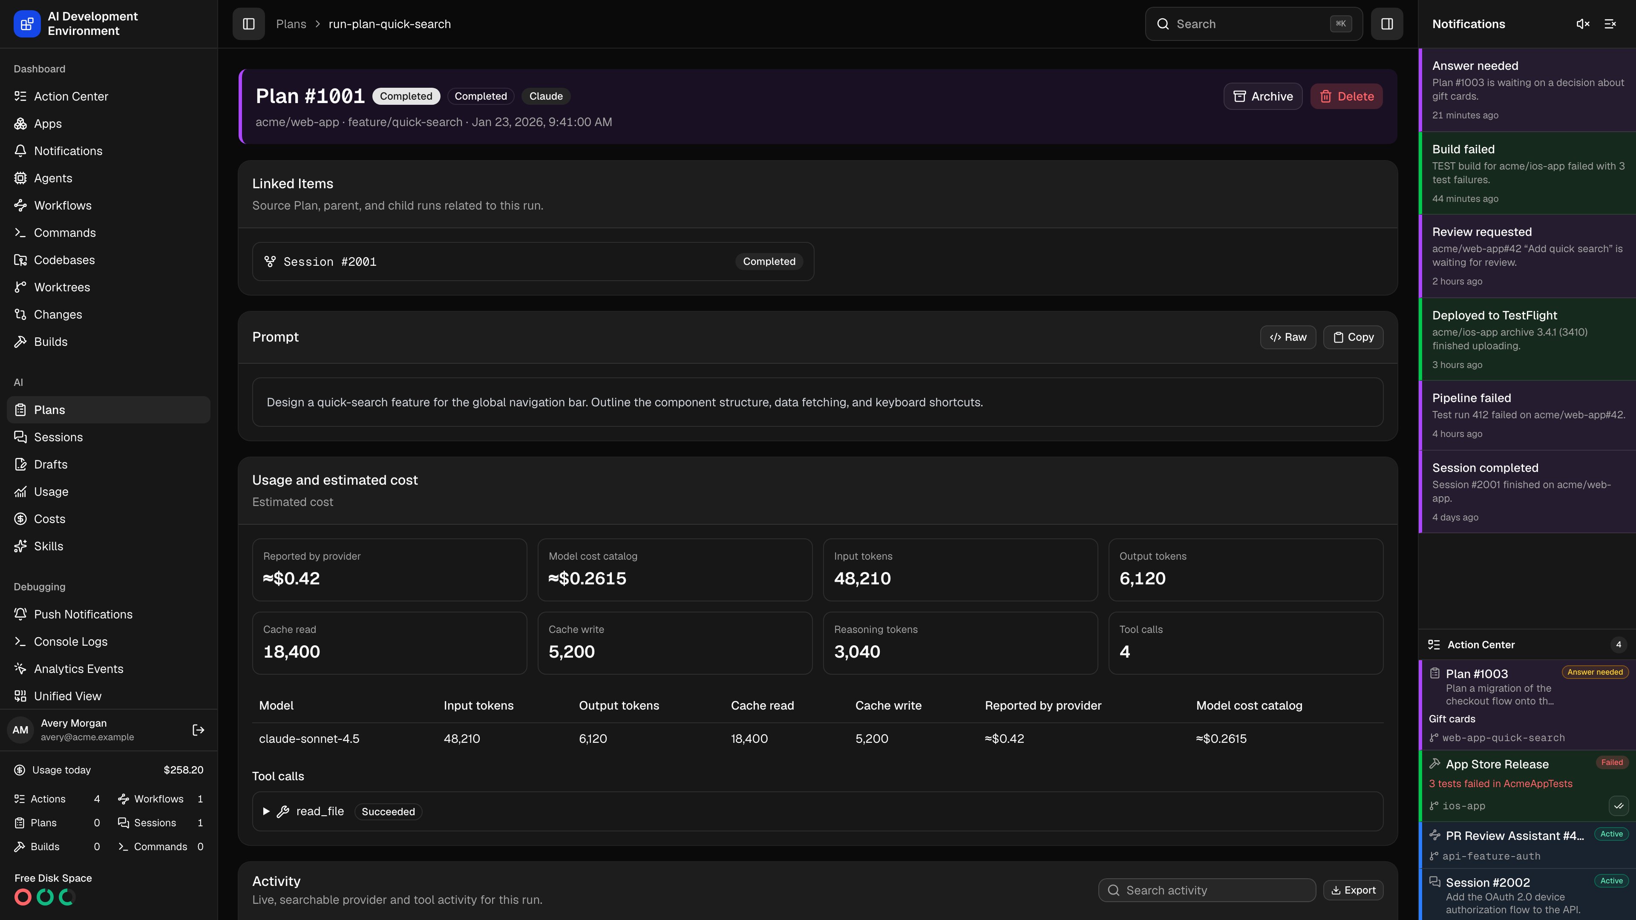Open Plan #1003 action card
The width and height of the screenshot is (1636, 920).
pyautogui.click(x=1527, y=705)
